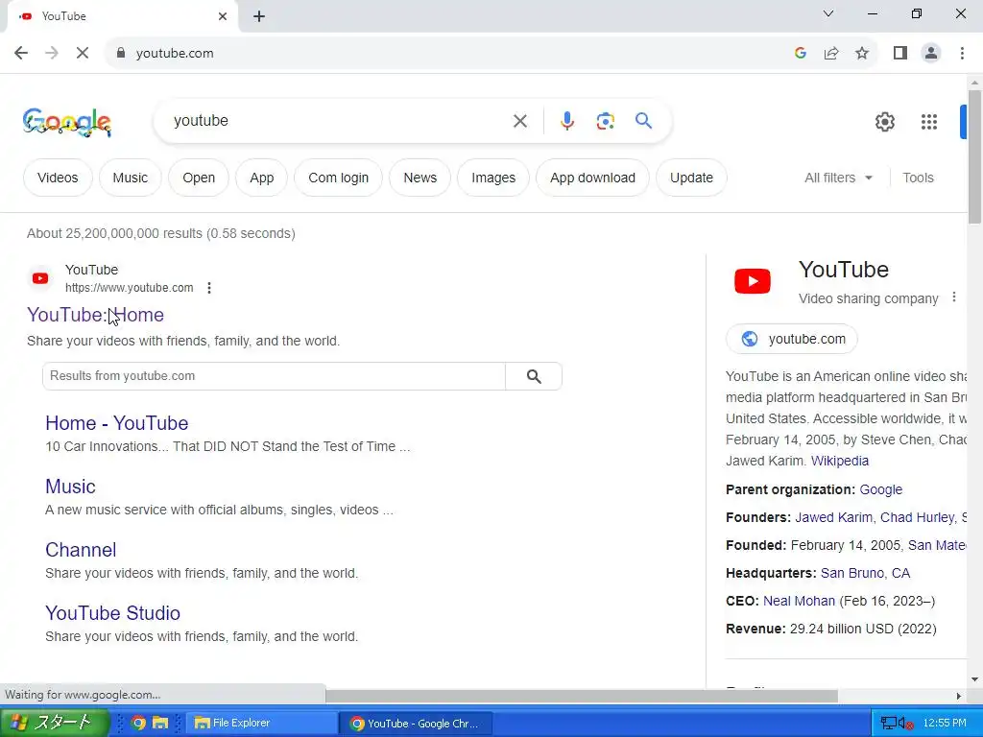Screen dimensions: 983x737
Task: Select the Open filter chip
Action: [x=199, y=178]
